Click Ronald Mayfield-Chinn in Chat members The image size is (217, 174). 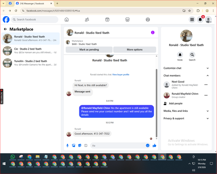(185, 94)
